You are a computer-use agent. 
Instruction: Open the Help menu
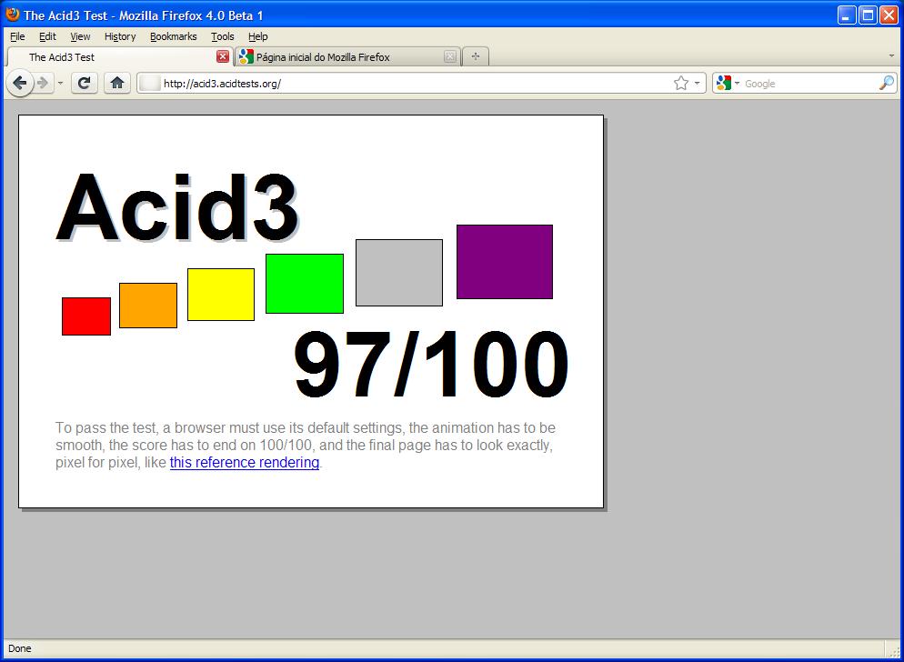pyautogui.click(x=257, y=36)
